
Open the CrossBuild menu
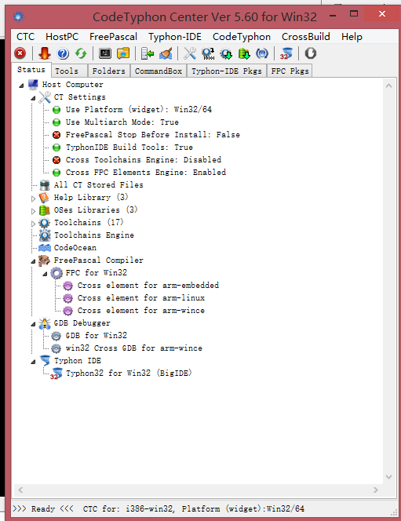pos(305,37)
